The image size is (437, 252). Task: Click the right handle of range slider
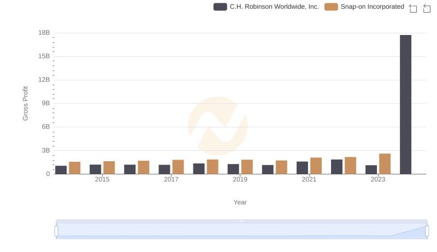click(427, 231)
